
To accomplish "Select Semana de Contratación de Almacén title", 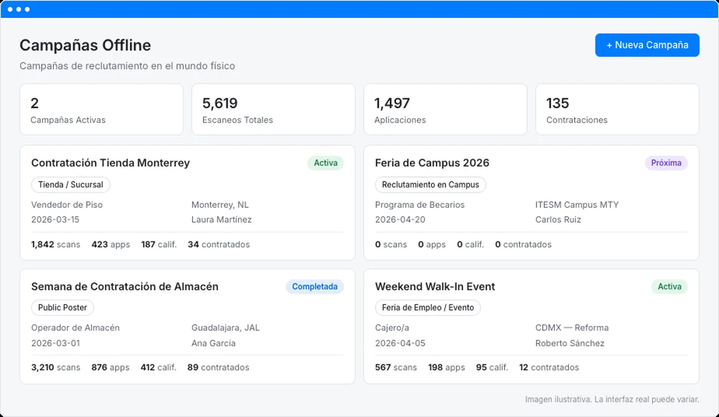I will pyautogui.click(x=125, y=286).
